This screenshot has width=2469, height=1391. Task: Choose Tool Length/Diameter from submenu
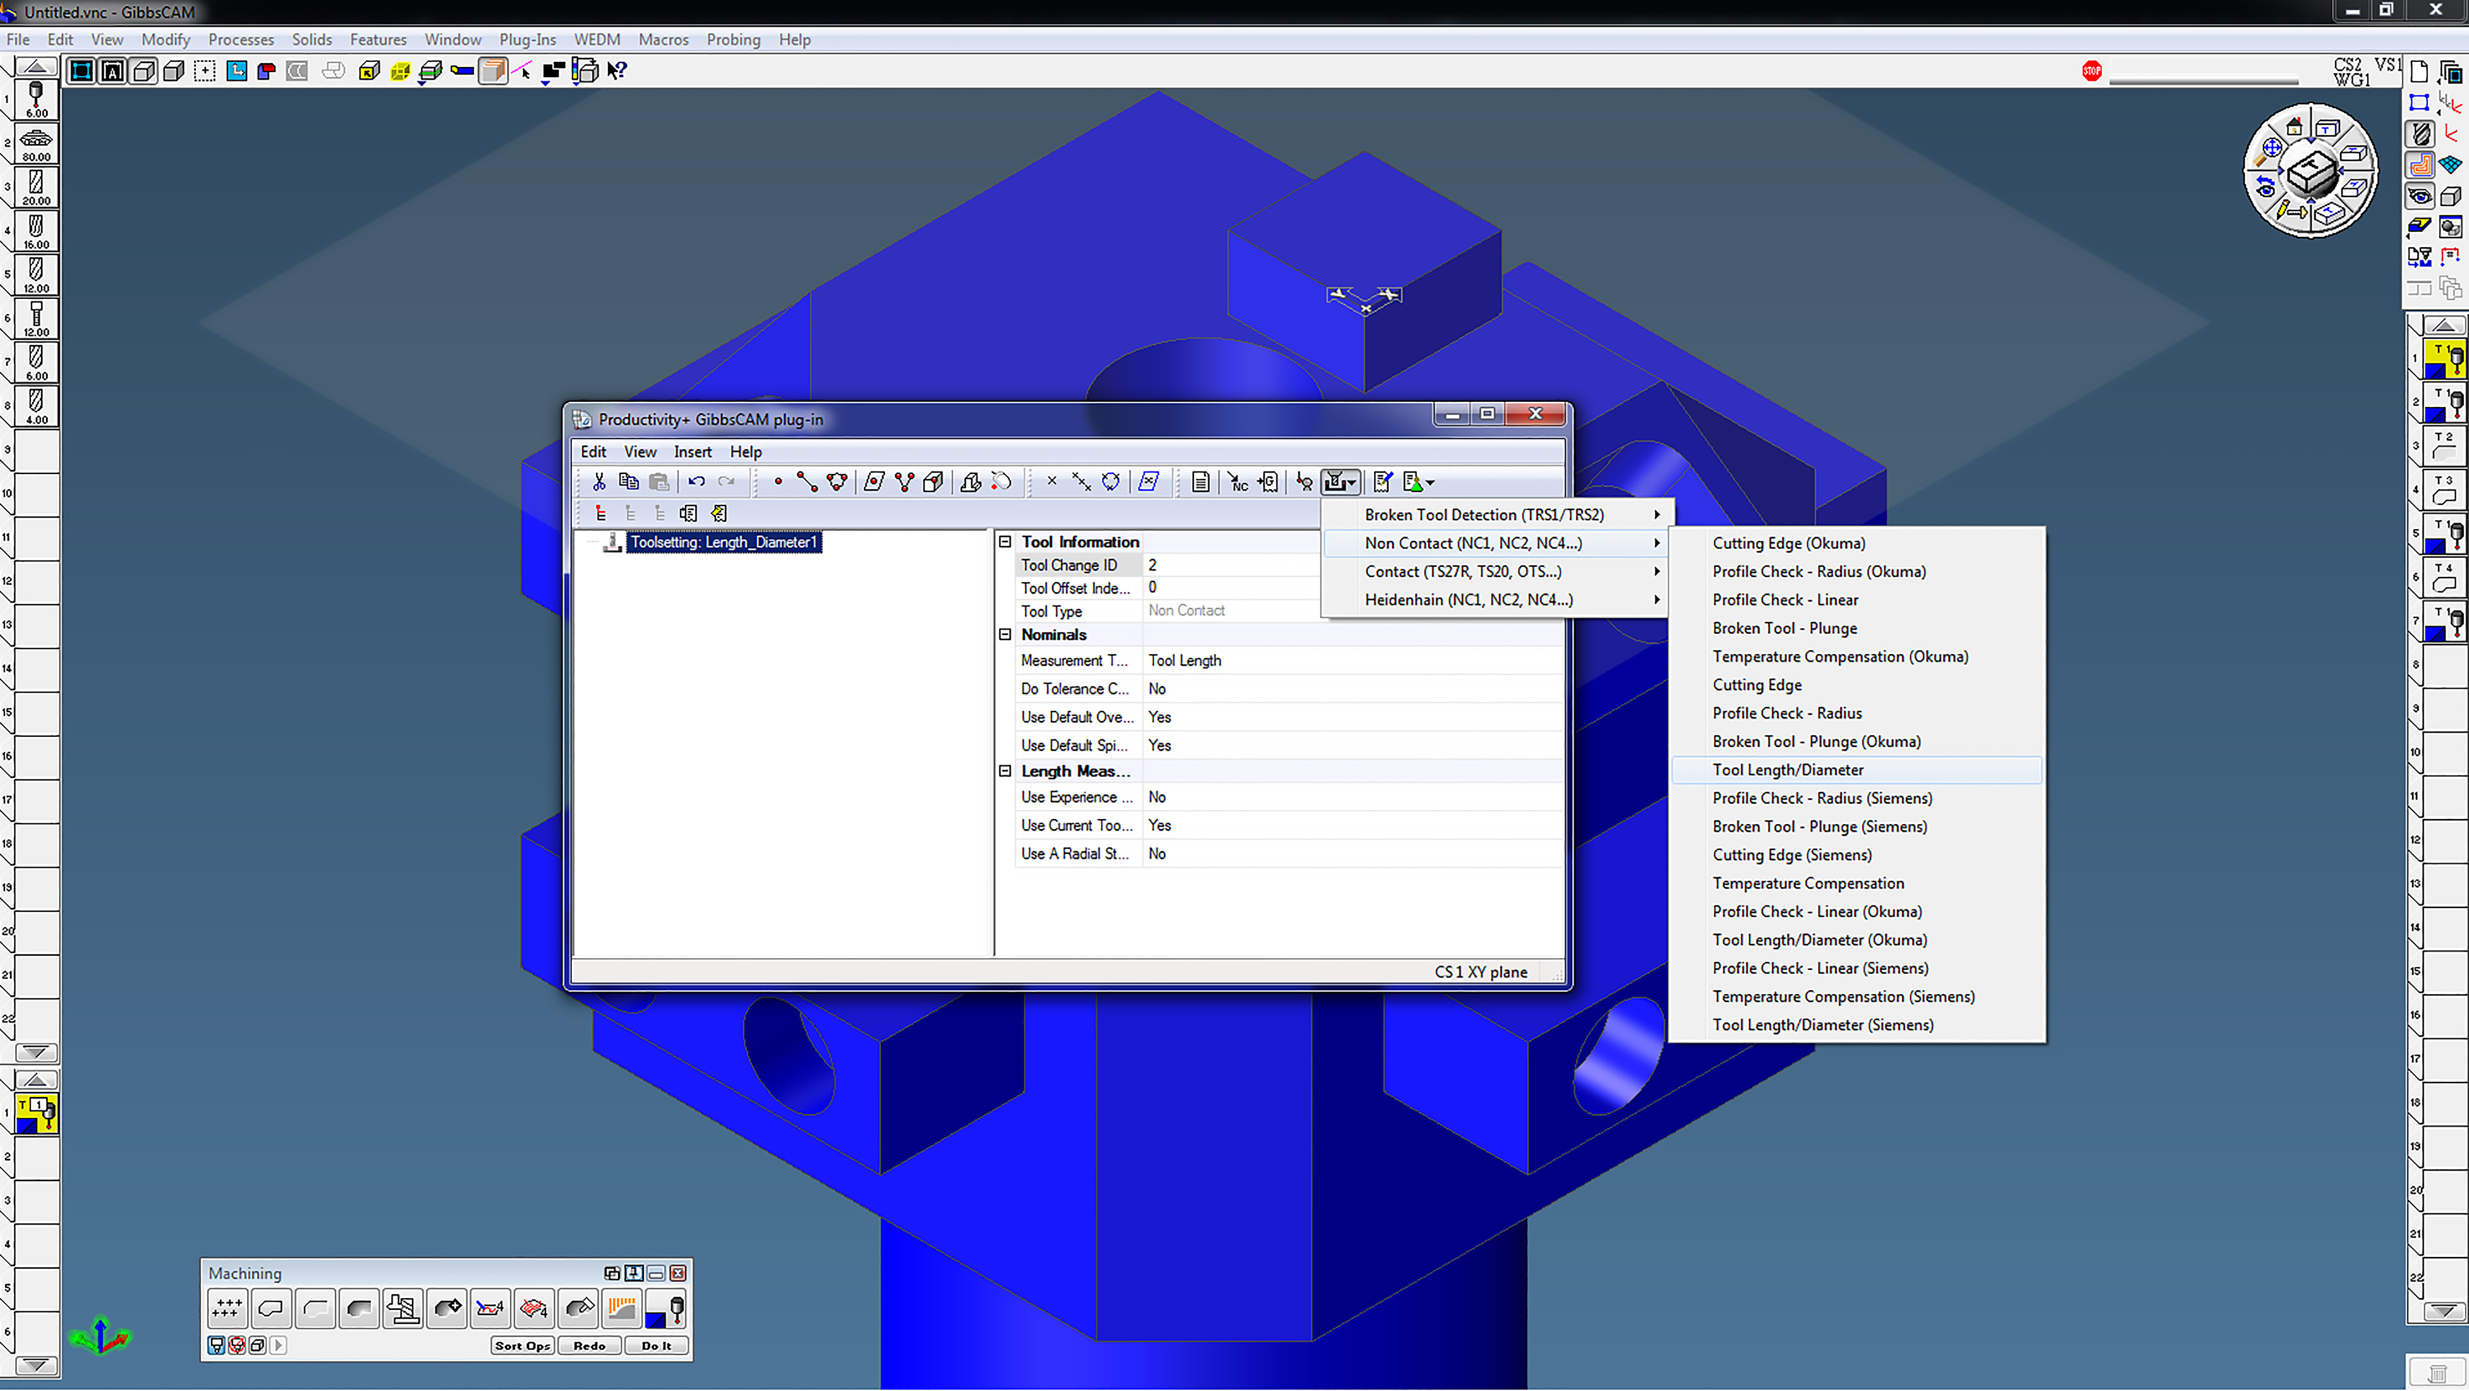(1857, 771)
